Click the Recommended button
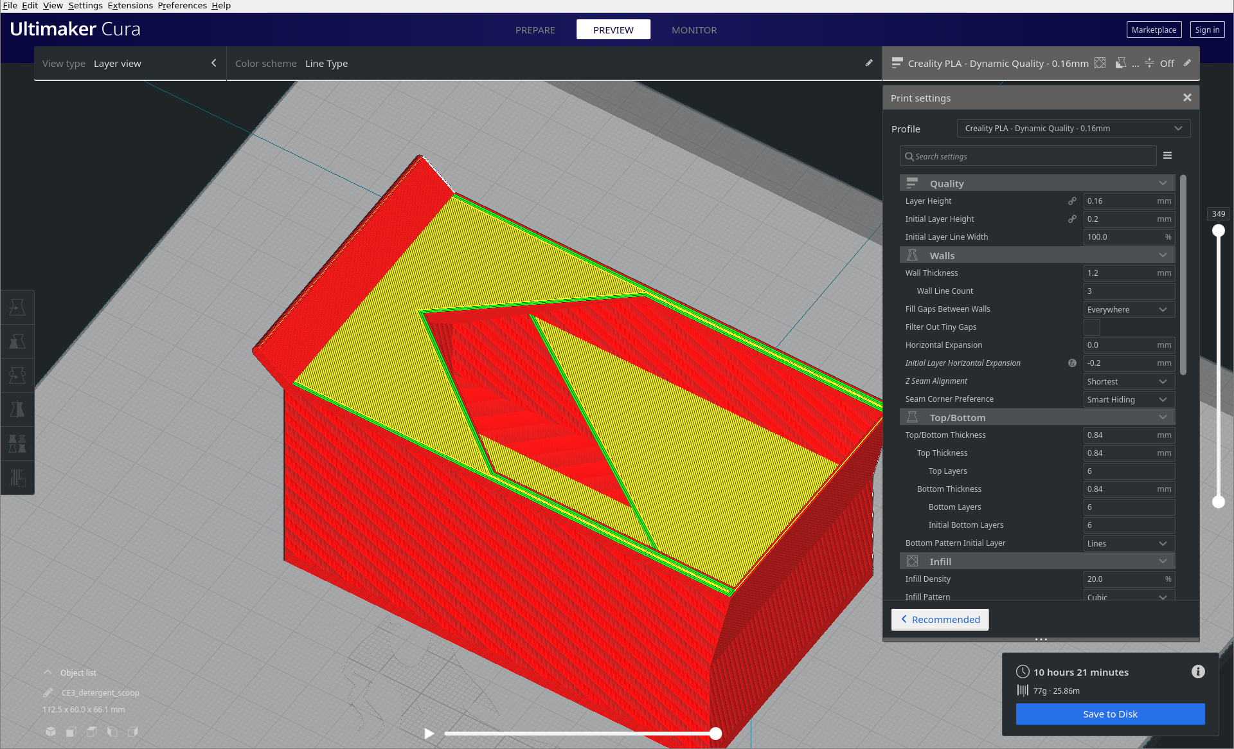This screenshot has height=749, width=1234. coord(940,619)
